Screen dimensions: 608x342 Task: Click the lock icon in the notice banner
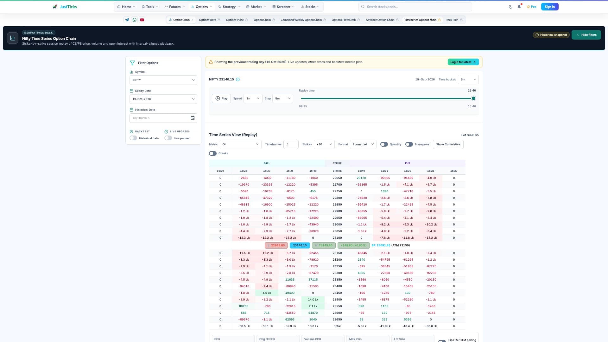(211, 62)
